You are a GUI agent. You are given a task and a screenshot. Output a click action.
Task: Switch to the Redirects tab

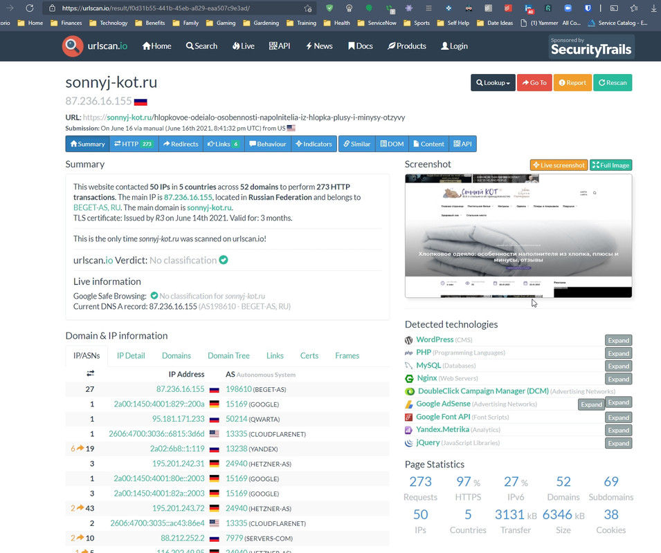tap(181, 144)
